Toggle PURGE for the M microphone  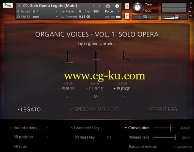(95, 89)
